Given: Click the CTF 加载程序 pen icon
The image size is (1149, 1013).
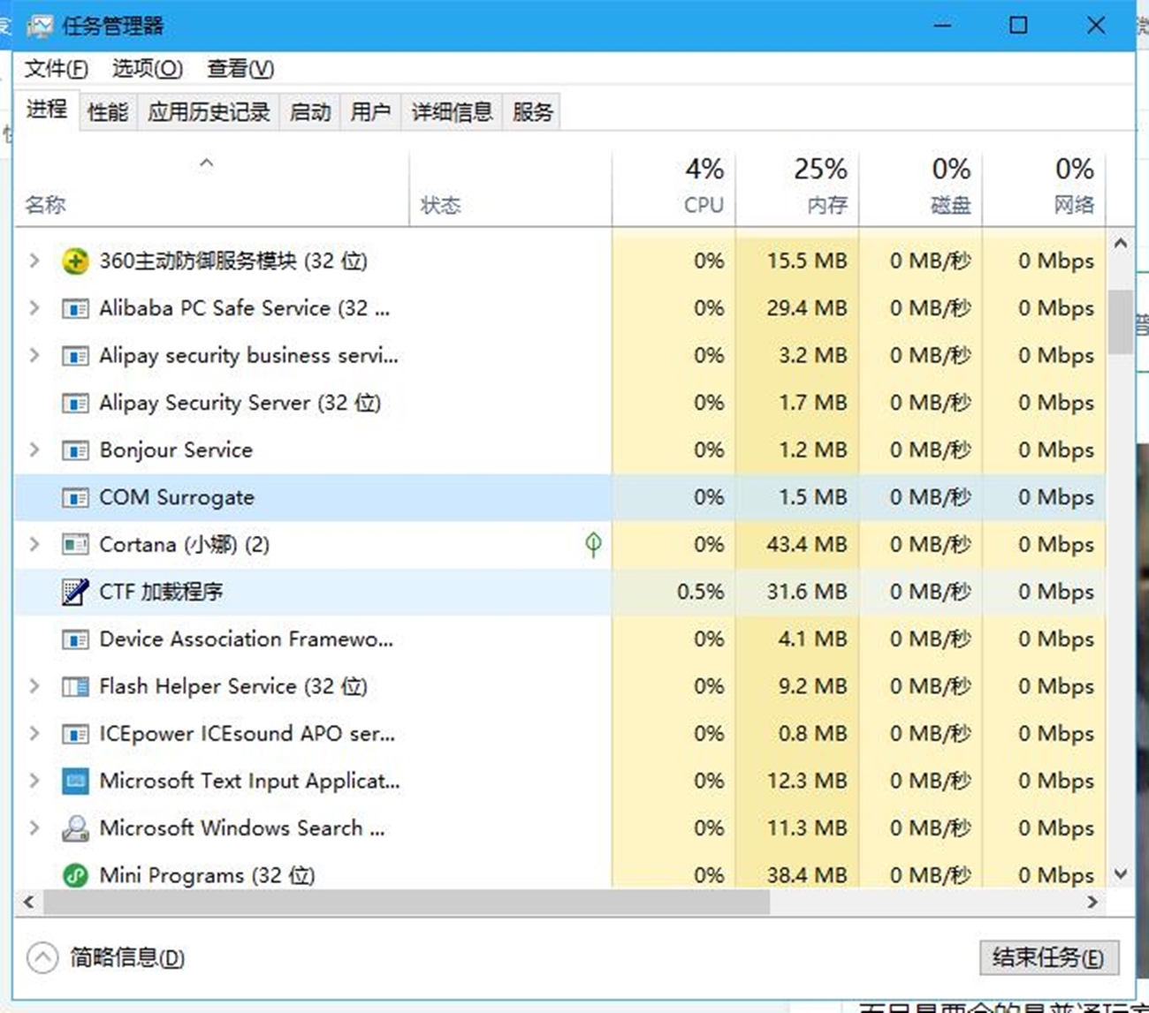Looking at the screenshot, I should click(x=75, y=592).
